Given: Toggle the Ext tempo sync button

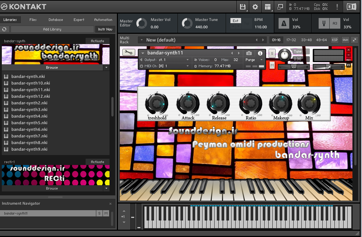Looking at the screenshot, I should 236,21.
